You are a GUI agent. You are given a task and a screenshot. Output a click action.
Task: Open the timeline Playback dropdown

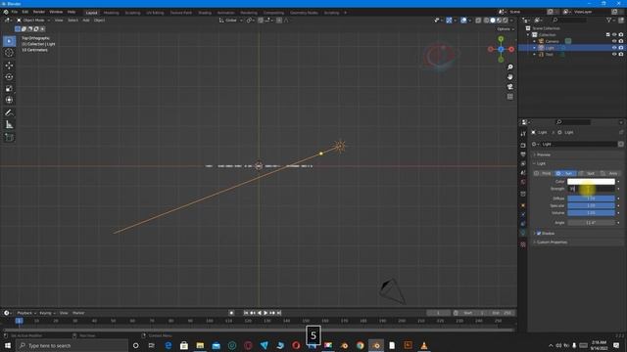26,313
